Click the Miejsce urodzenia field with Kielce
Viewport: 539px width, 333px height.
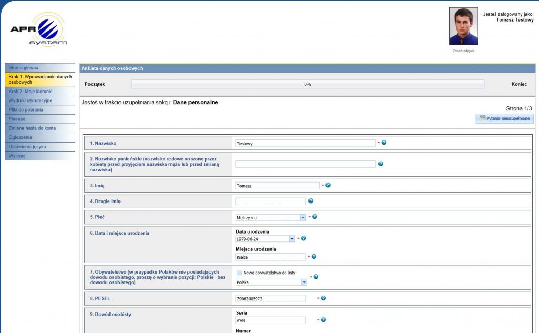[270, 257]
